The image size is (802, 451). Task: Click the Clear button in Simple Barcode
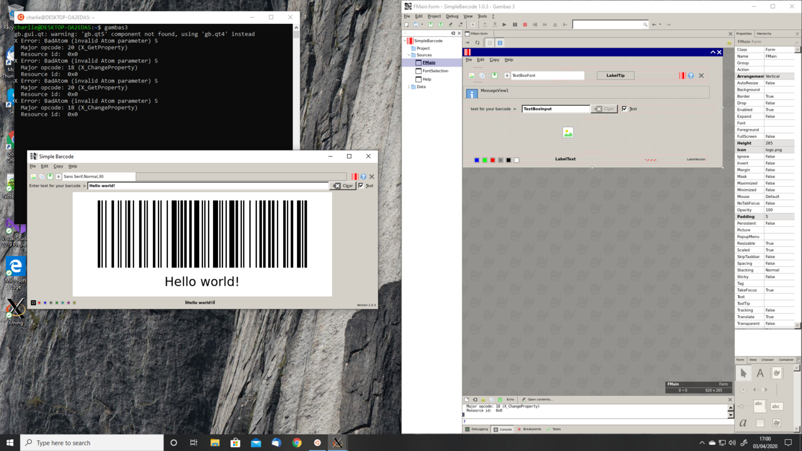(343, 185)
